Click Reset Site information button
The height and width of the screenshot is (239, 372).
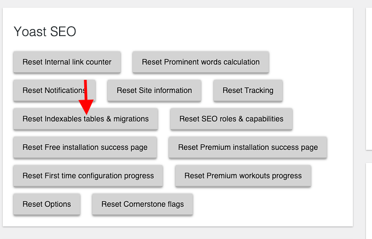154,90
